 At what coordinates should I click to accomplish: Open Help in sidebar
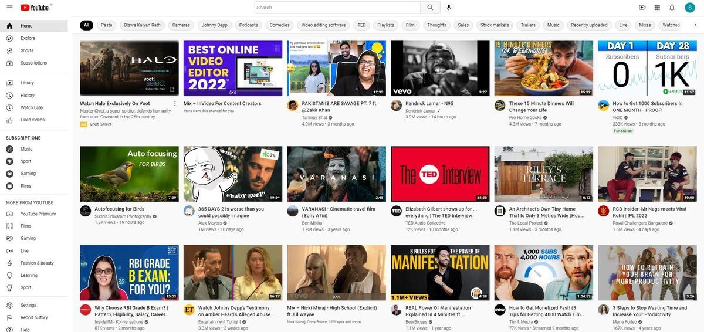click(x=34, y=330)
